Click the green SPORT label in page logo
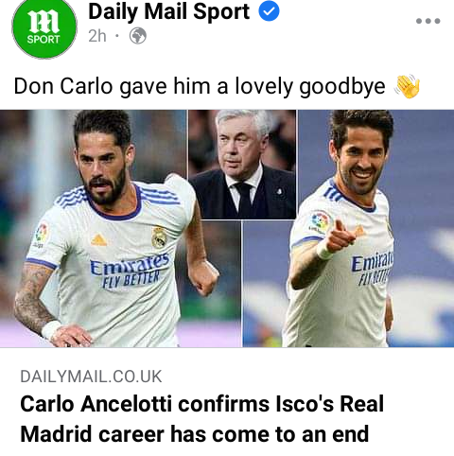The width and height of the screenshot is (454, 456). click(x=44, y=40)
